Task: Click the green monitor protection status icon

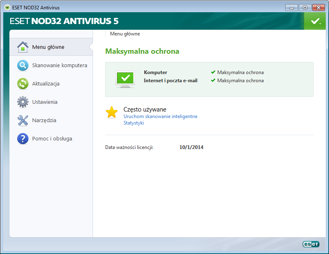Action: pos(125,79)
